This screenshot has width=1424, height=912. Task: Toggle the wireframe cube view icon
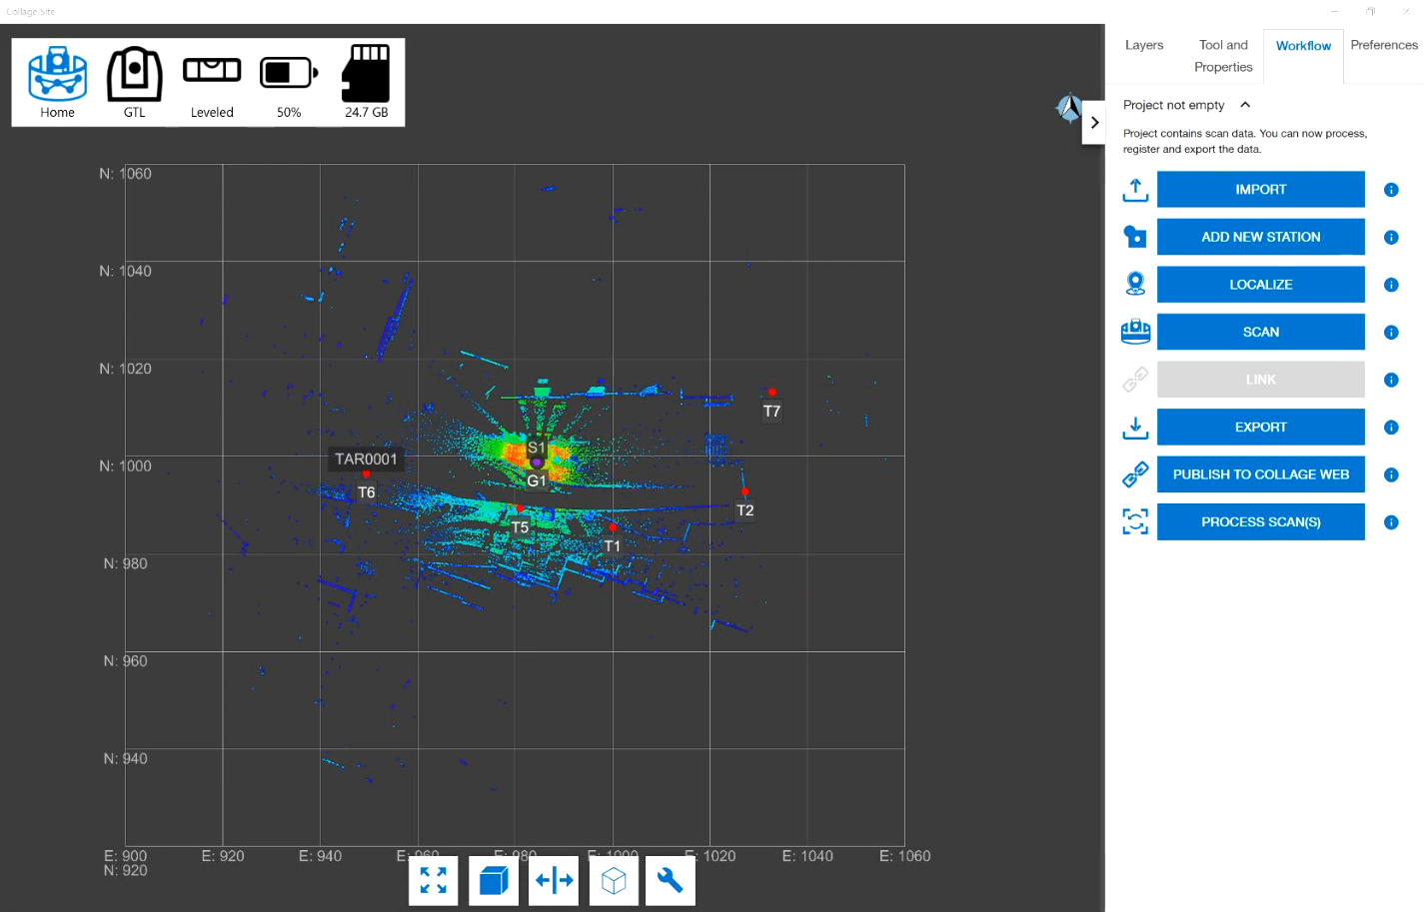614,880
